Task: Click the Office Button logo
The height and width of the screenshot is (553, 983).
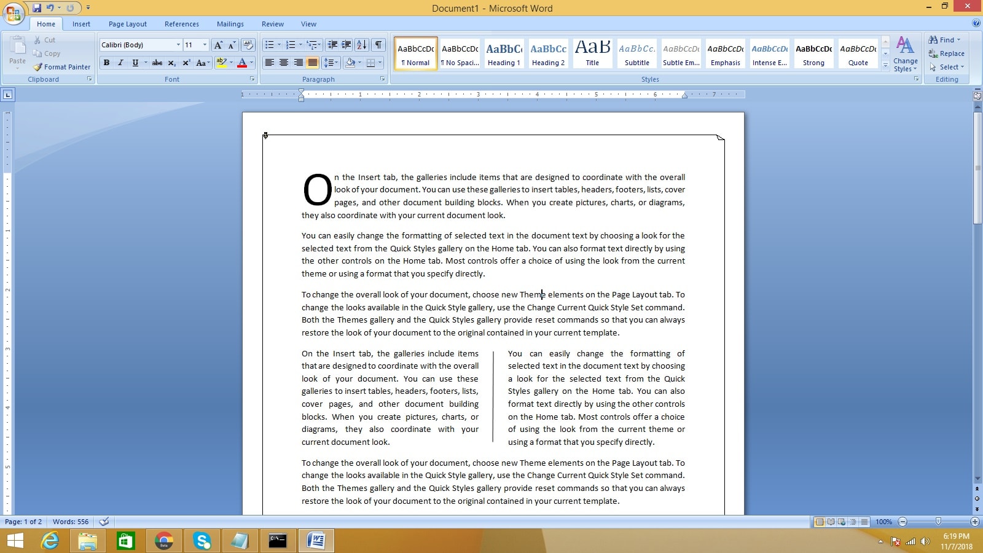Action: coord(14,14)
